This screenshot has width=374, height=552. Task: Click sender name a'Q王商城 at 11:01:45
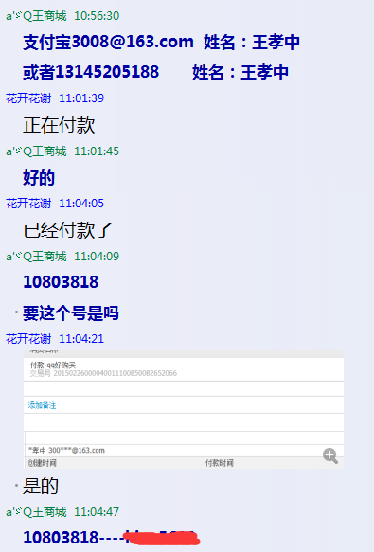pyautogui.click(x=36, y=151)
